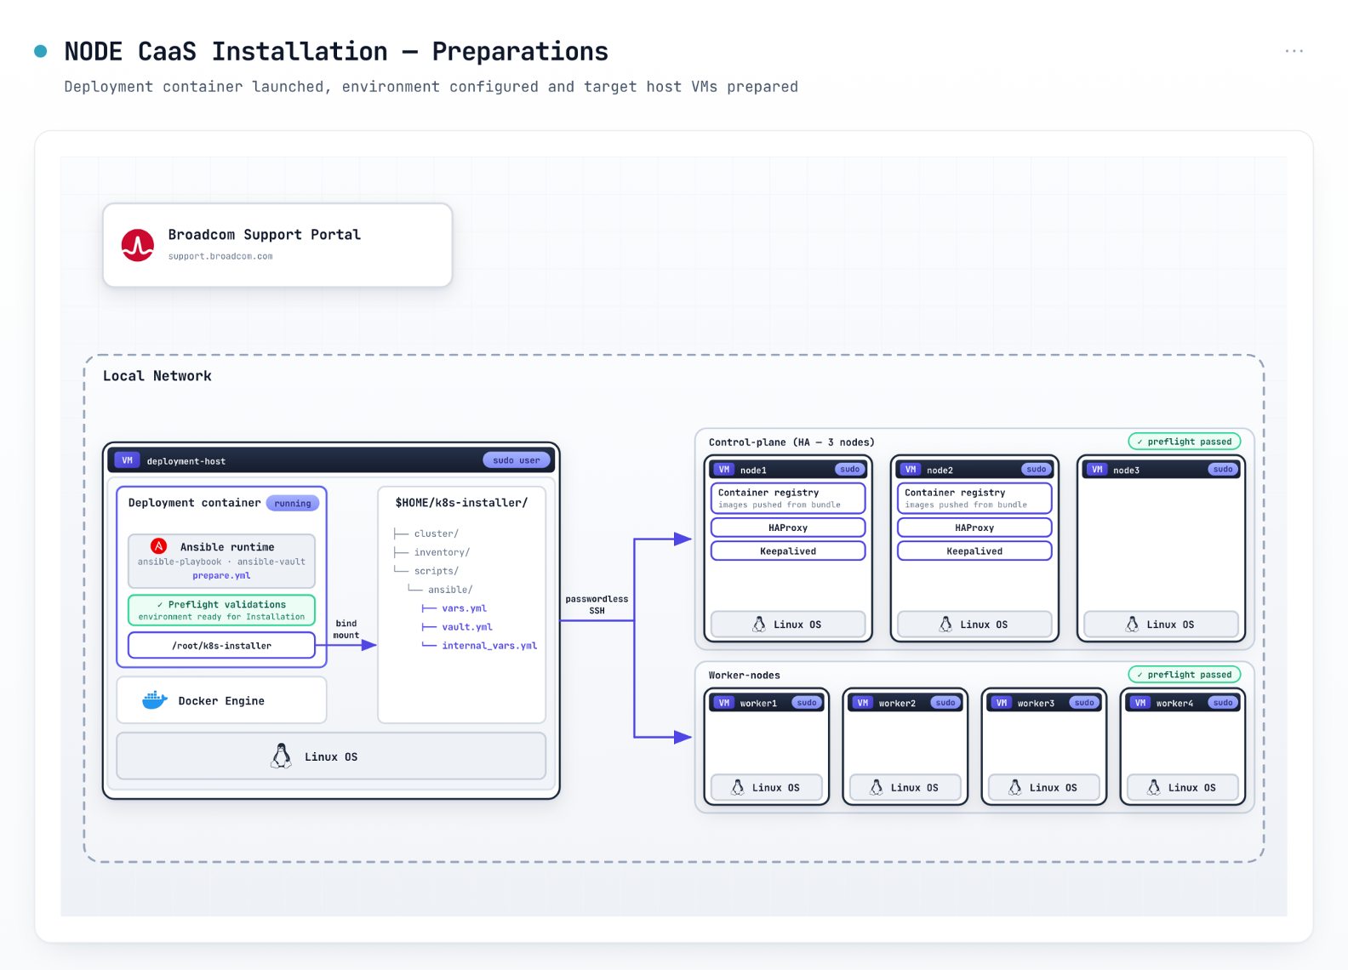Select the cluster/ folder in the tree
This screenshot has width=1348, height=970.
pyautogui.click(x=436, y=533)
